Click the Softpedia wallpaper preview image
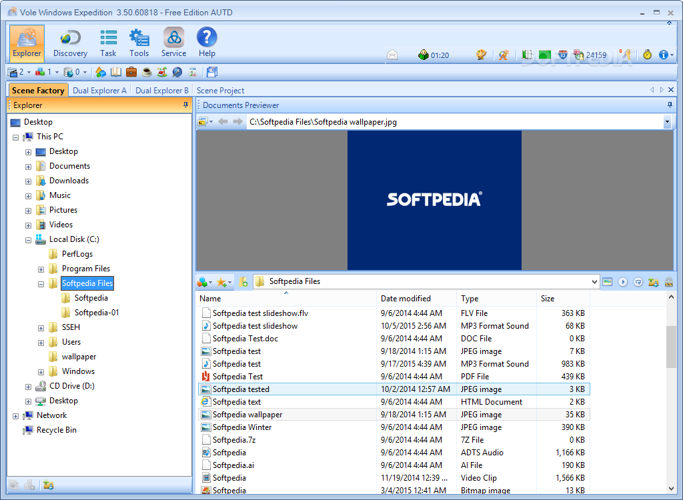The height and width of the screenshot is (500, 683). (x=434, y=201)
